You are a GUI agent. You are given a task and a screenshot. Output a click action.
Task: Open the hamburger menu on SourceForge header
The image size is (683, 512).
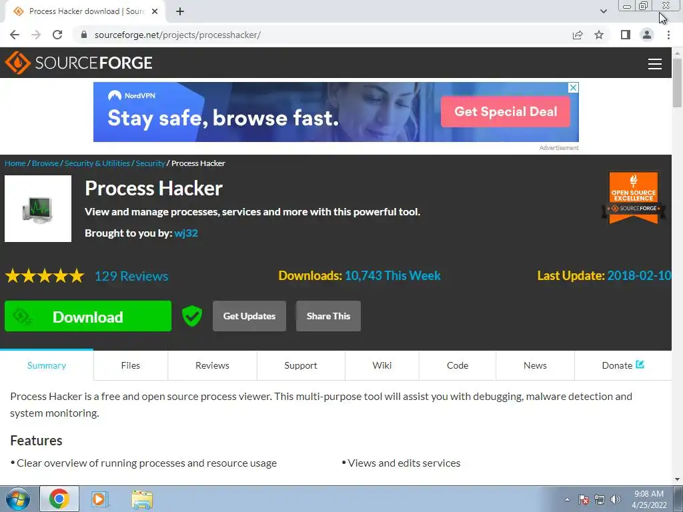pyautogui.click(x=655, y=63)
